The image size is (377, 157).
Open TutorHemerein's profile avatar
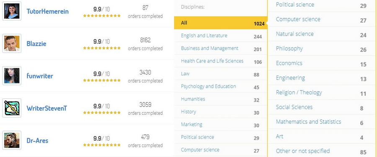click(x=12, y=11)
